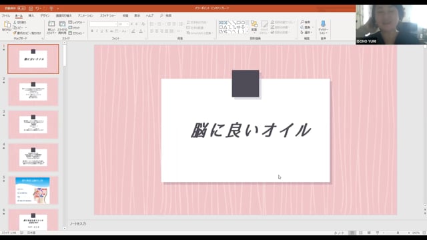Switch to Normal view in status bar
The height and width of the screenshot is (240, 427).
(352, 233)
